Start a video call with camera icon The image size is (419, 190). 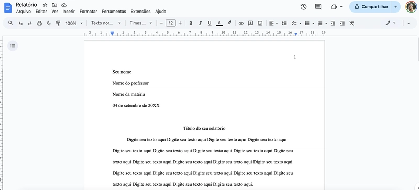[x=334, y=7]
